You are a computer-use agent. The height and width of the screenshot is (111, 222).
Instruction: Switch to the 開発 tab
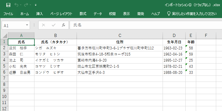(x=141, y=14)
